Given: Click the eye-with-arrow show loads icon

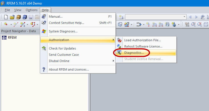Looking at the screenshot, I should (202, 17).
